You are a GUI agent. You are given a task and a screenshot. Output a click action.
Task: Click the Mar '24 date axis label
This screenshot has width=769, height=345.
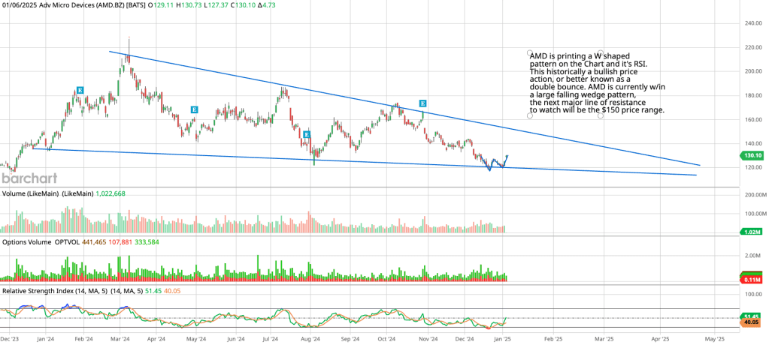tap(120, 339)
